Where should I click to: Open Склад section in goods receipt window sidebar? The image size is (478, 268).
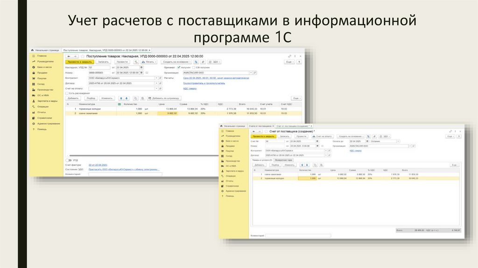[39, 84]
